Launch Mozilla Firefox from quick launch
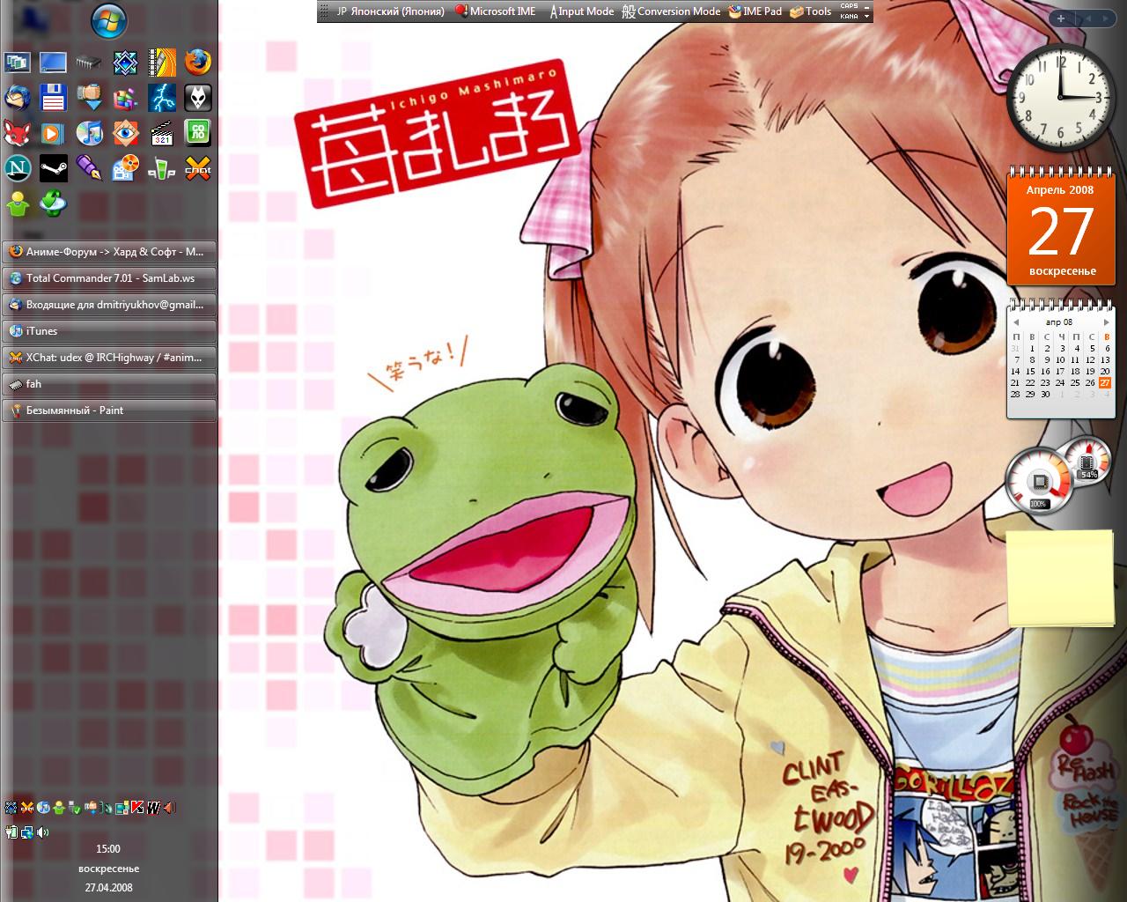Screen dimensions: 1127x902 [198, 63]
